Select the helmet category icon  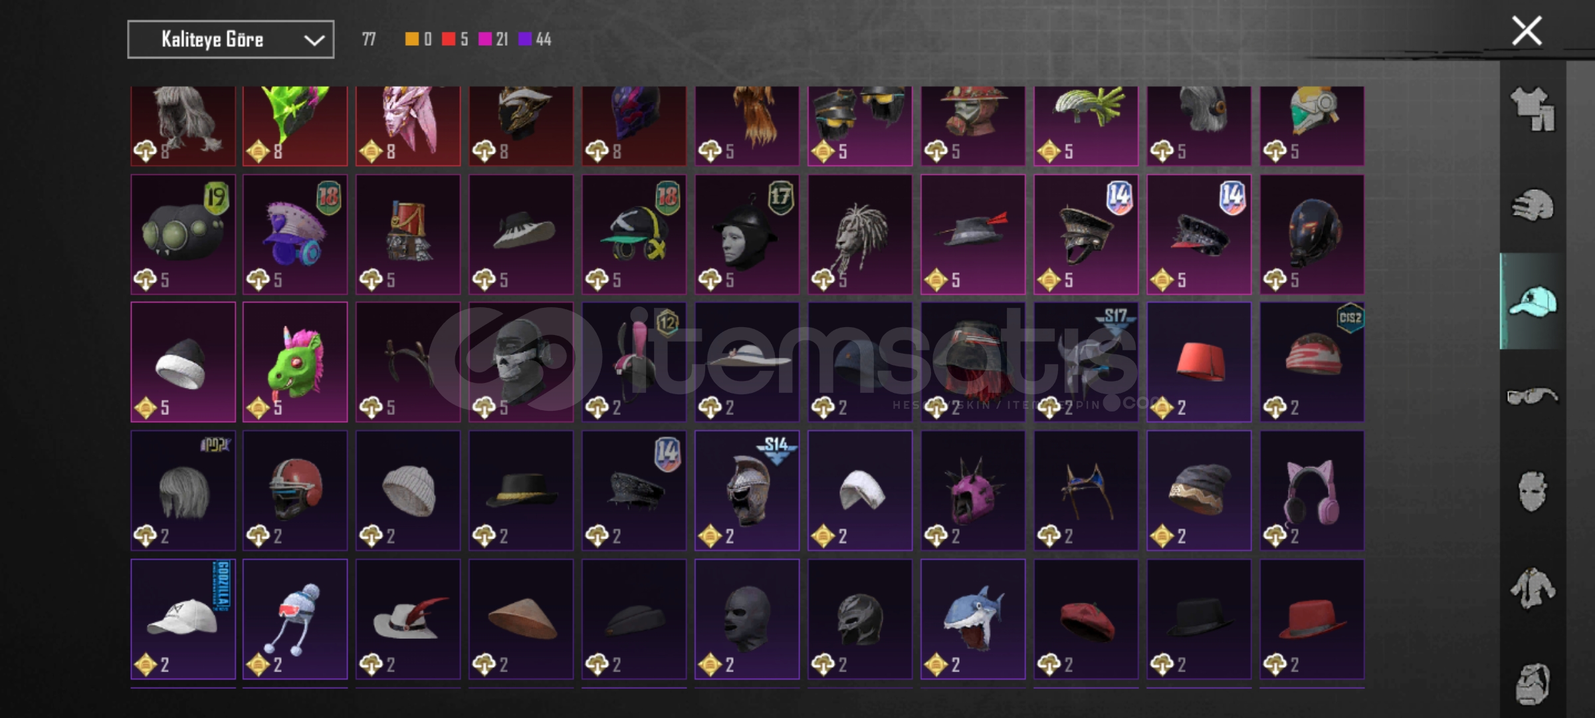click(x=1533, y=205)
